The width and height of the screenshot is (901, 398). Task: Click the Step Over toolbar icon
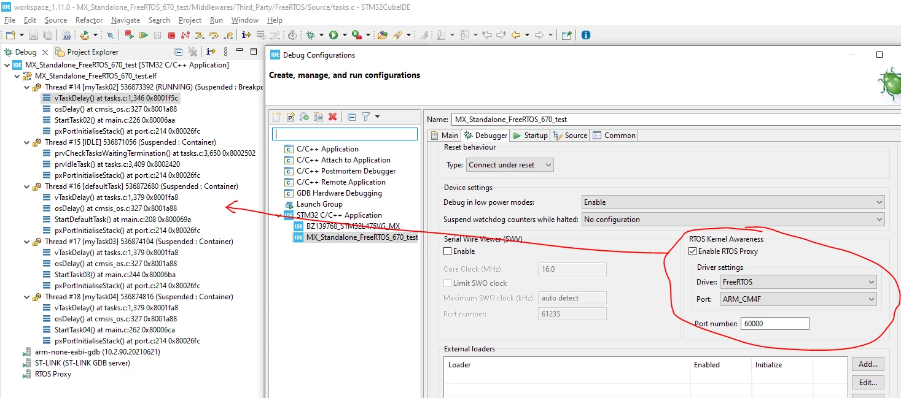[x=214, y=36]
